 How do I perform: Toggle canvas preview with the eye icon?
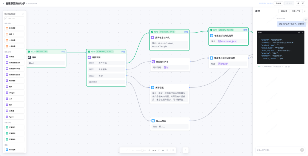tap(163, 150)
